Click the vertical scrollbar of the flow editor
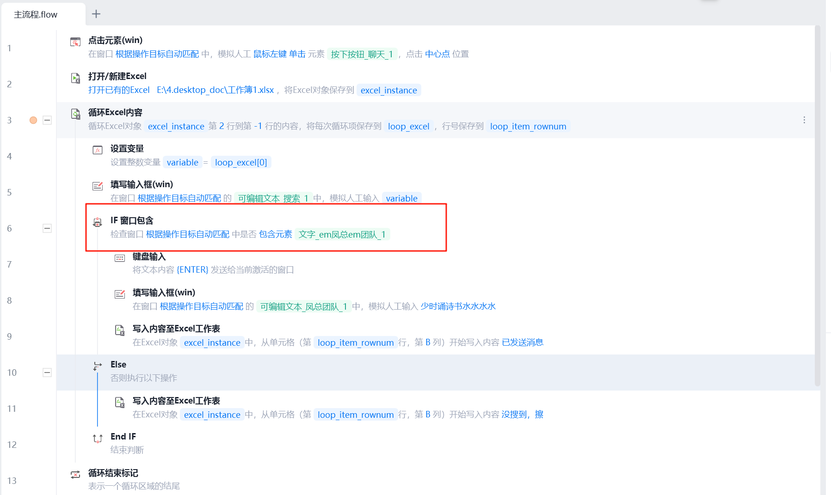Viewport: 831px width, 495px height. pyautogui.click(x=817, y=206)
